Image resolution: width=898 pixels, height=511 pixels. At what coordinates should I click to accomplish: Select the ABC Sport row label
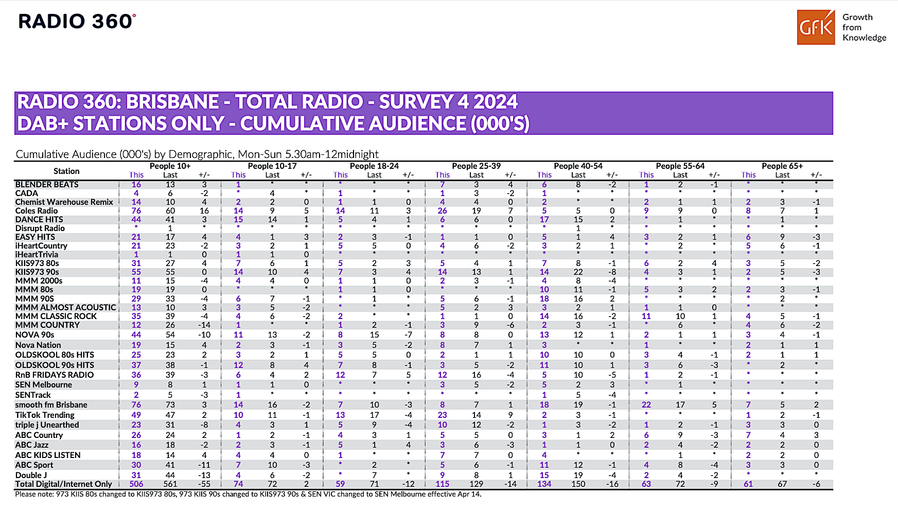click(34, 465)
